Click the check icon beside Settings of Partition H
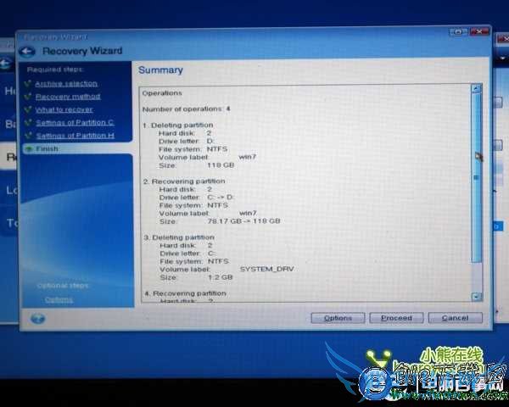This screenshot has height=407, width=509. [x=29, y=136]
